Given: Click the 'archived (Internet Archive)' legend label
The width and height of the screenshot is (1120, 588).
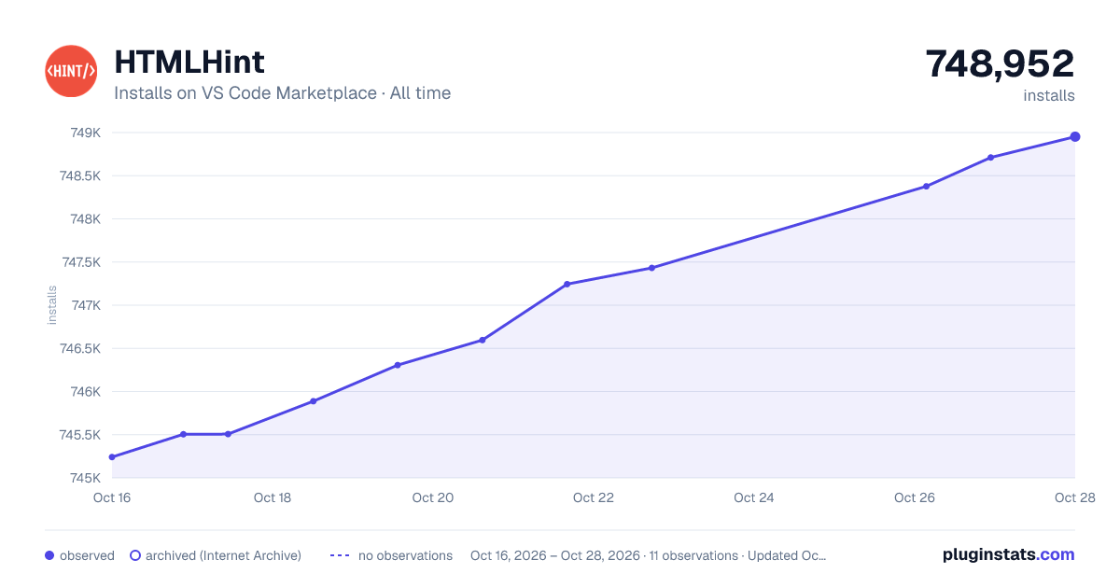Looking at the screenshot, I should pos(223,555).
